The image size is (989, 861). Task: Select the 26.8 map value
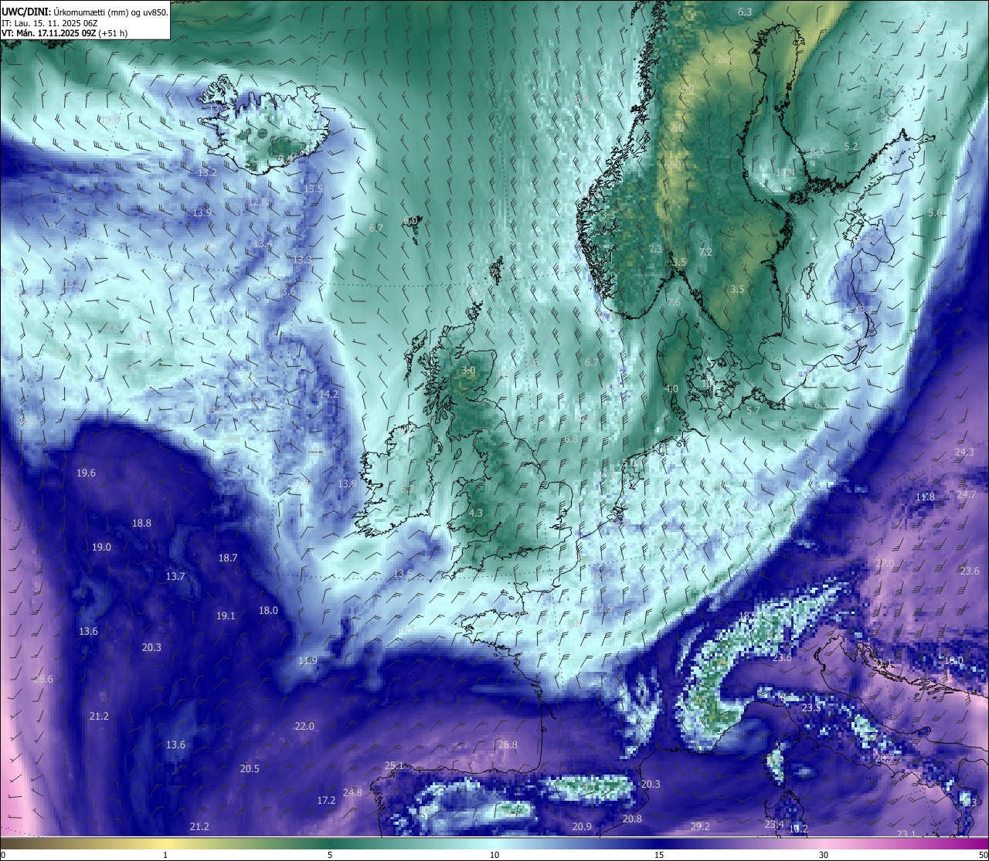508,744
